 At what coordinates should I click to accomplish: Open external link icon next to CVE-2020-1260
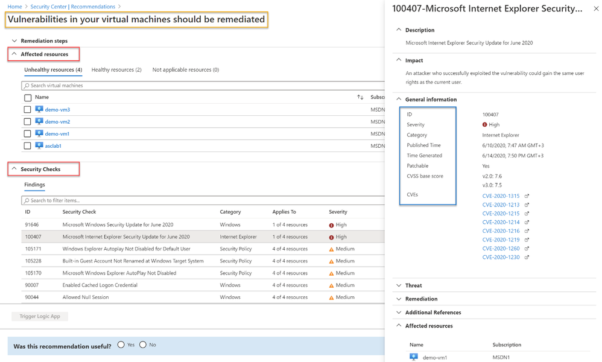[x=527, y=249]
